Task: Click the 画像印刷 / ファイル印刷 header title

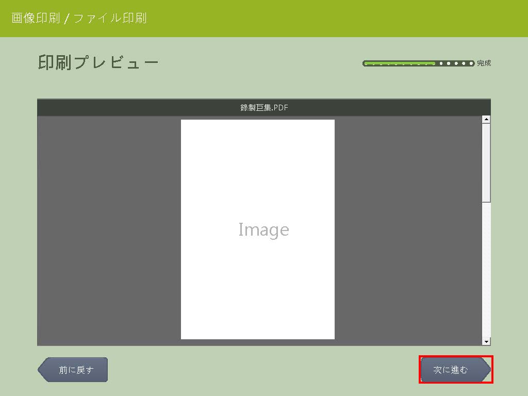Action: coord(79,18)
